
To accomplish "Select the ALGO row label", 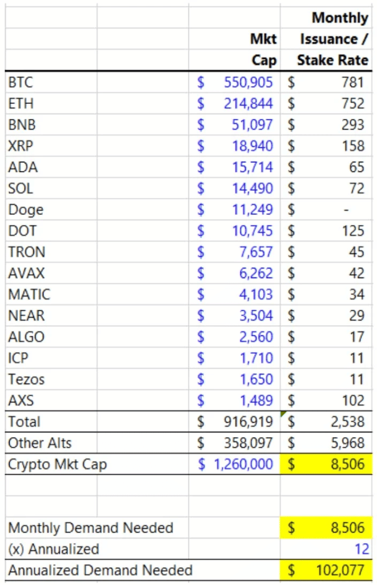I will pyautogui.click(x=26, y=337).
